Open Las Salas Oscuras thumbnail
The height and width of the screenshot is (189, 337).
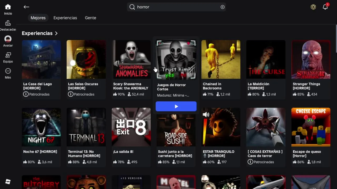point(86,59)
